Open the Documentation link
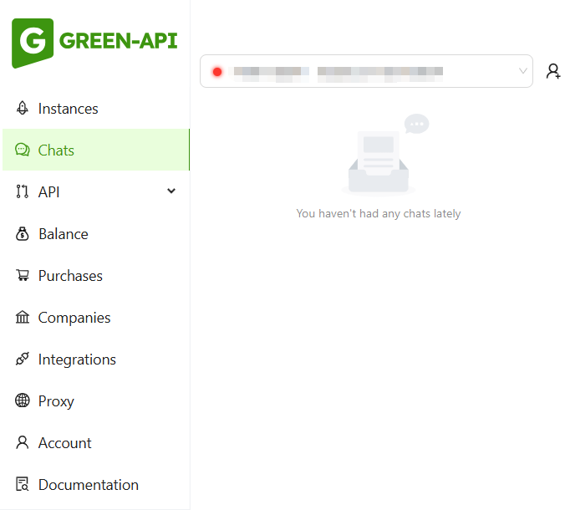 coord(88,485)
